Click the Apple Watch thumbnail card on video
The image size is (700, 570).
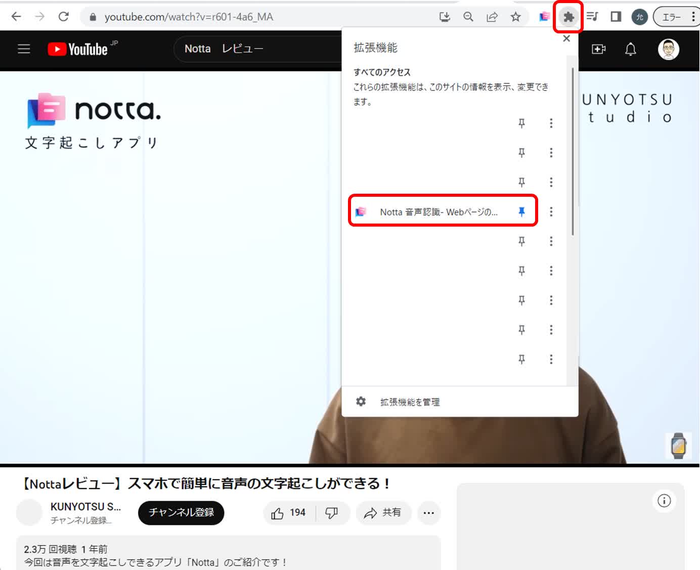point(678,446)
